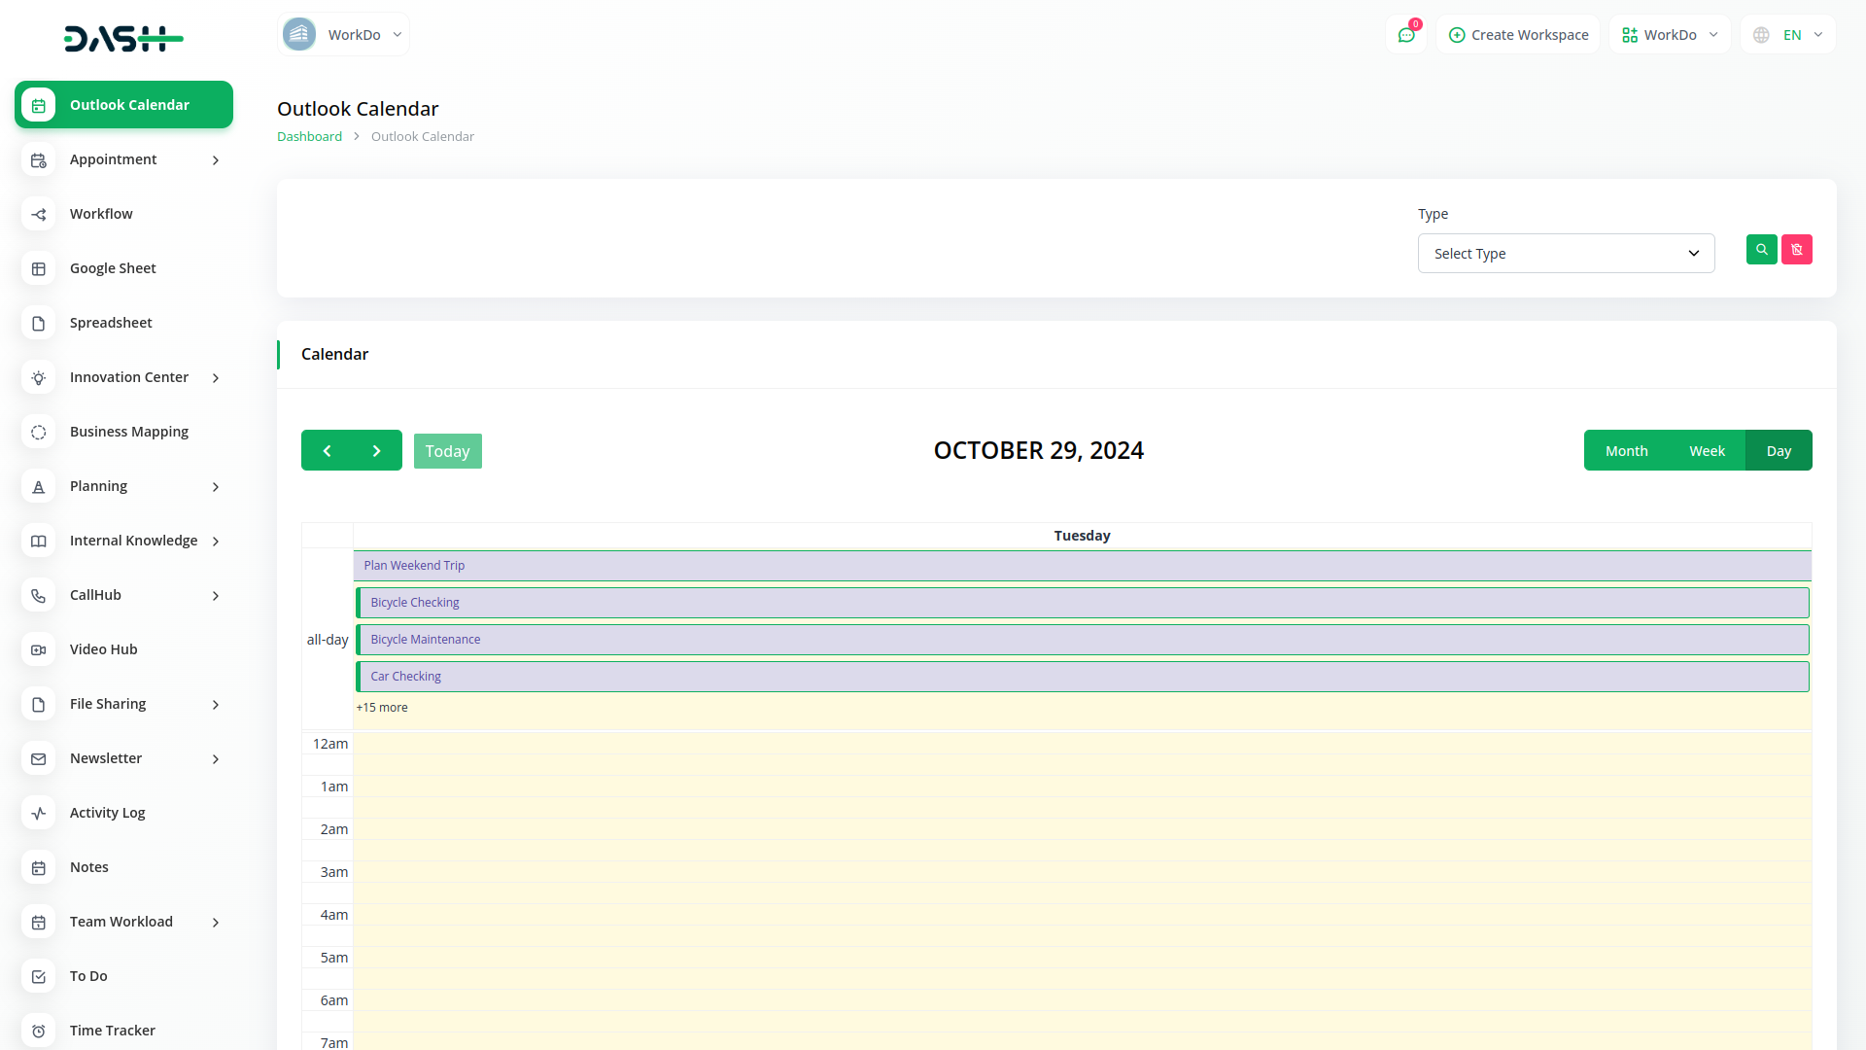Switch calendar to Week view
This screenshot has height=1050, width=1866.
tap(1707, 450)
